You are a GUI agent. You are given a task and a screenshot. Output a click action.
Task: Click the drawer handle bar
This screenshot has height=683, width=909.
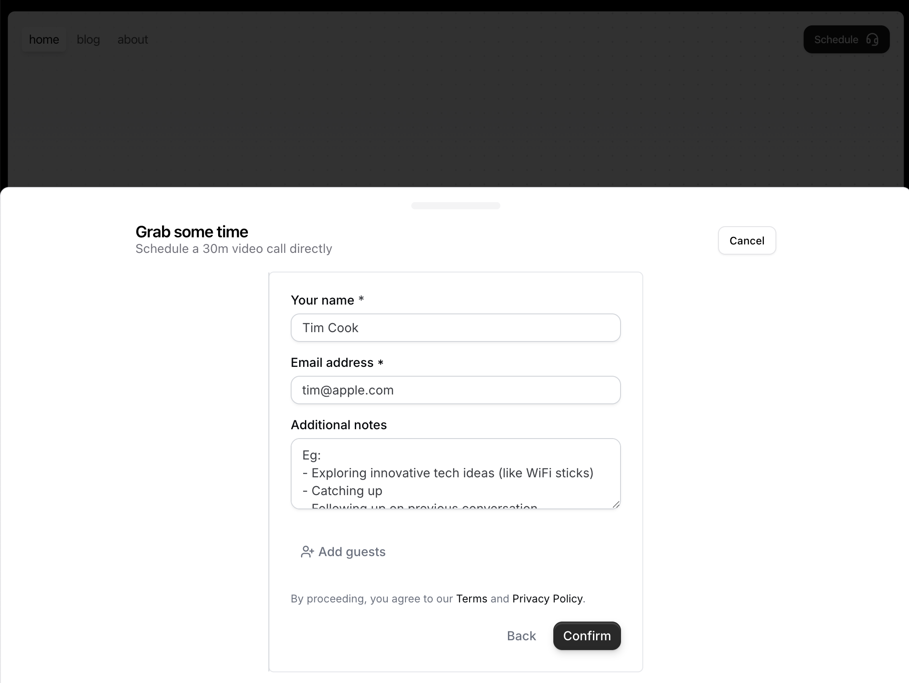point(455,206)
